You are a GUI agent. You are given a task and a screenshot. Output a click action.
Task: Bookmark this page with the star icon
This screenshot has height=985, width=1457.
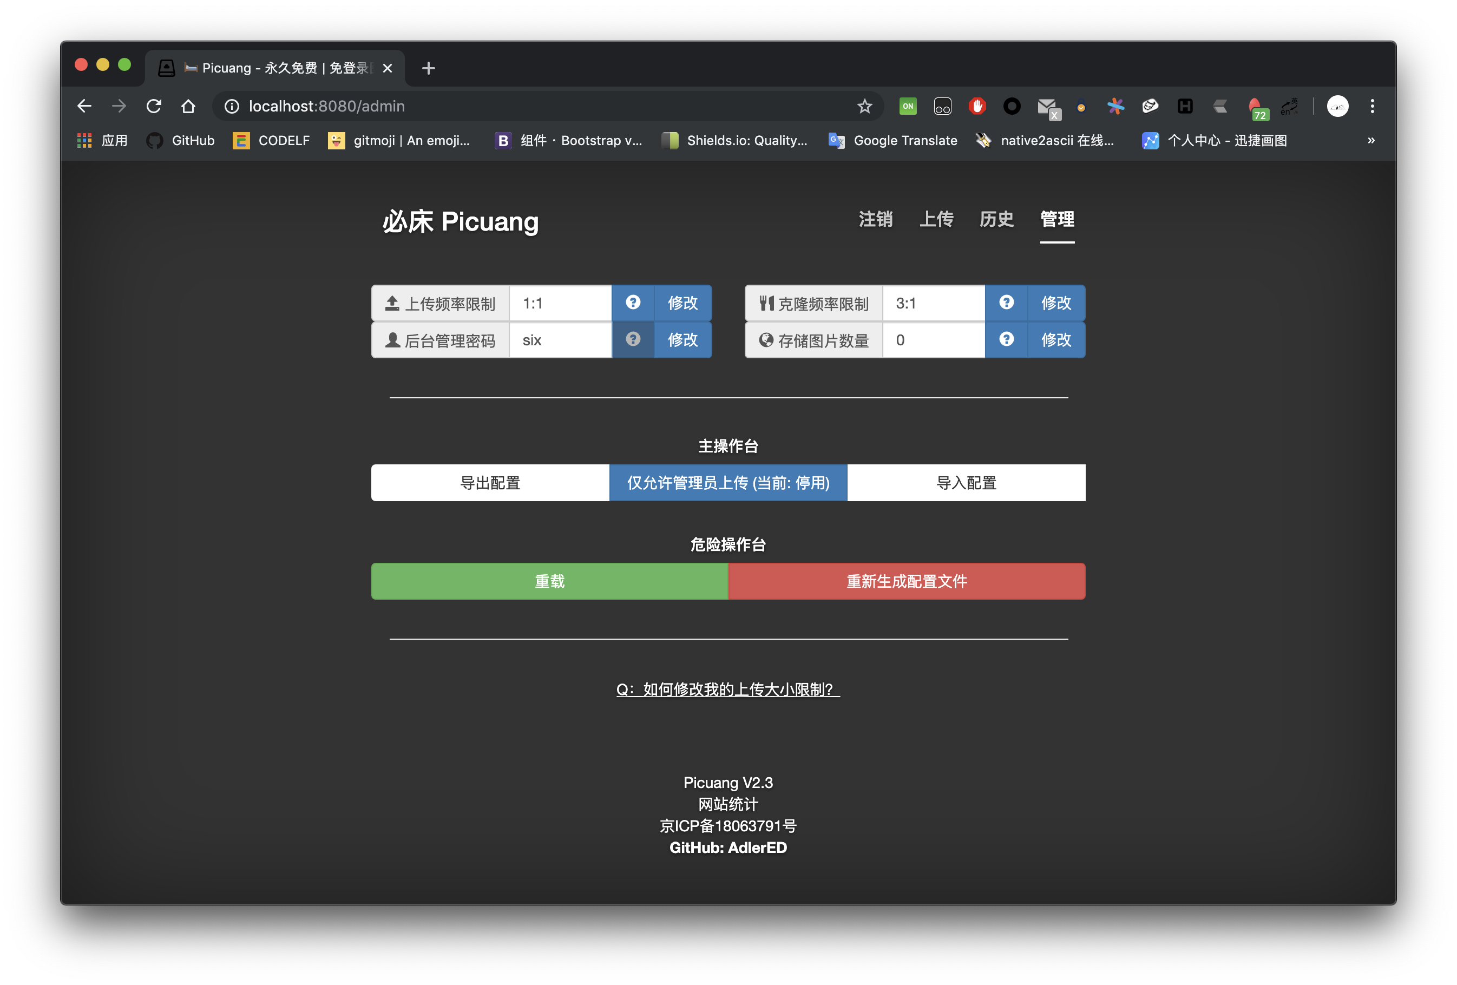tap(864, 106)
